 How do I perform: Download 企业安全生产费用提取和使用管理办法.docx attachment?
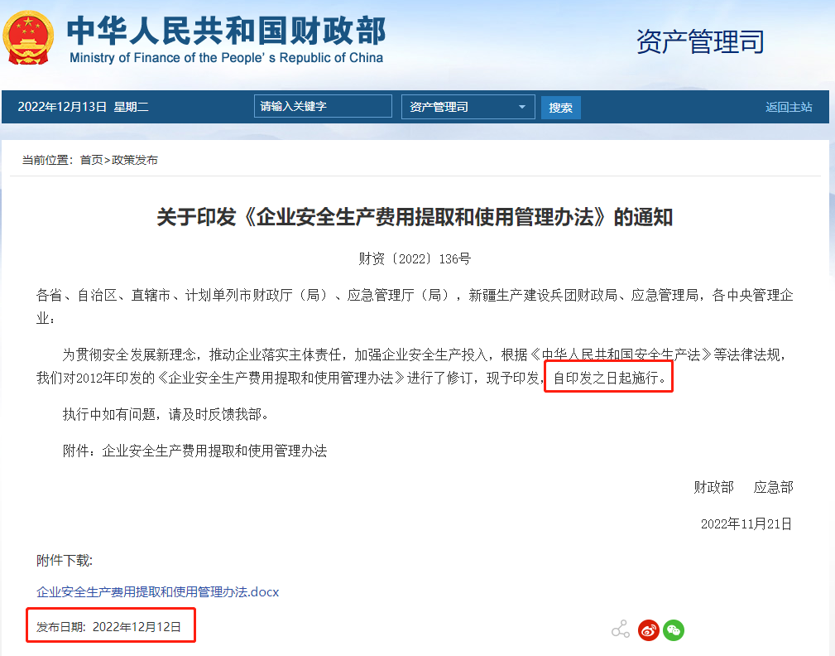pyautogui.click(x=156, y=592)
